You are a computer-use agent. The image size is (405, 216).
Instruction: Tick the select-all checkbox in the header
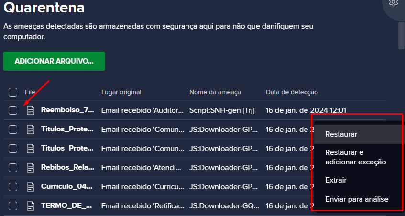click(x=13, y=92)
